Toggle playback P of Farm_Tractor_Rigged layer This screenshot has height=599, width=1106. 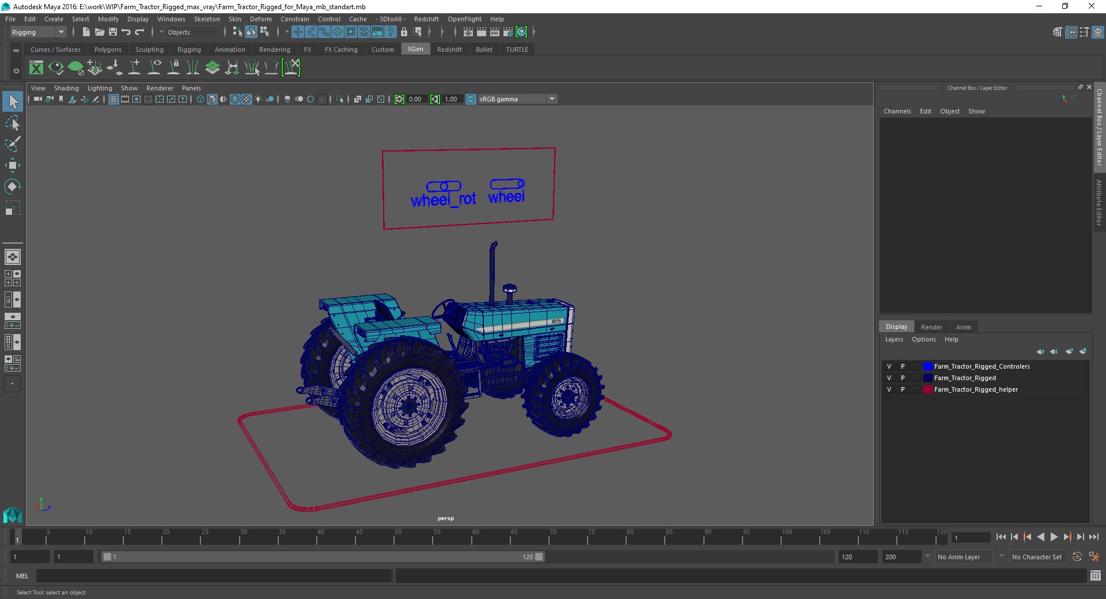(x=903, y=378)
